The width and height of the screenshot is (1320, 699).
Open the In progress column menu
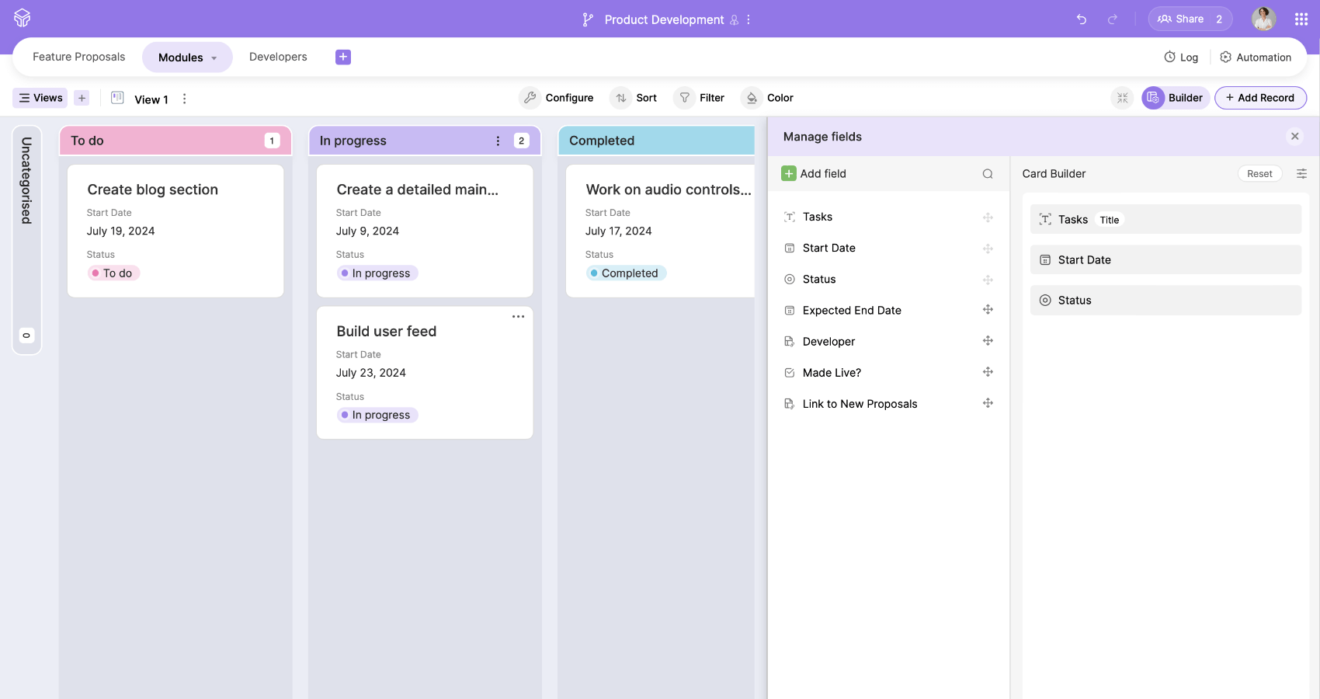tap(498, 141)
